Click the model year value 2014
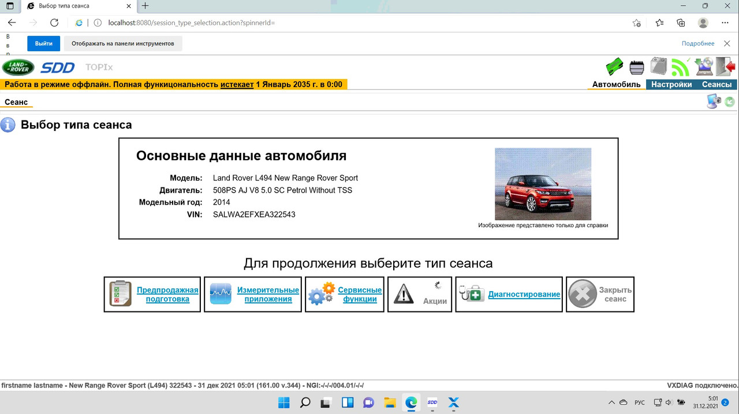 coord(222,202)
